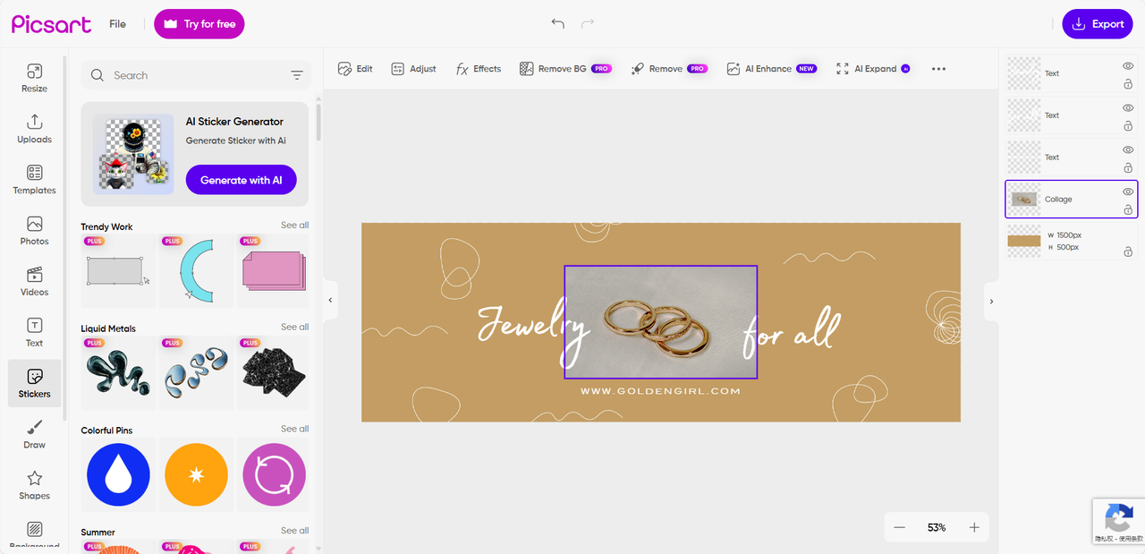The height and width of the screenshot is (554, 1145).
Task: Open the Adjust toolbar option
Action: [413, 69]
